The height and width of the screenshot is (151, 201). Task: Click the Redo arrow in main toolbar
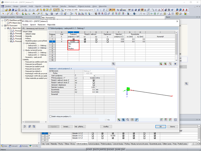point(33,10)
